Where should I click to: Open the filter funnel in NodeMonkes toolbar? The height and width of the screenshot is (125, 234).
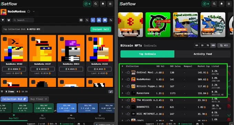[x=3, y=20]
